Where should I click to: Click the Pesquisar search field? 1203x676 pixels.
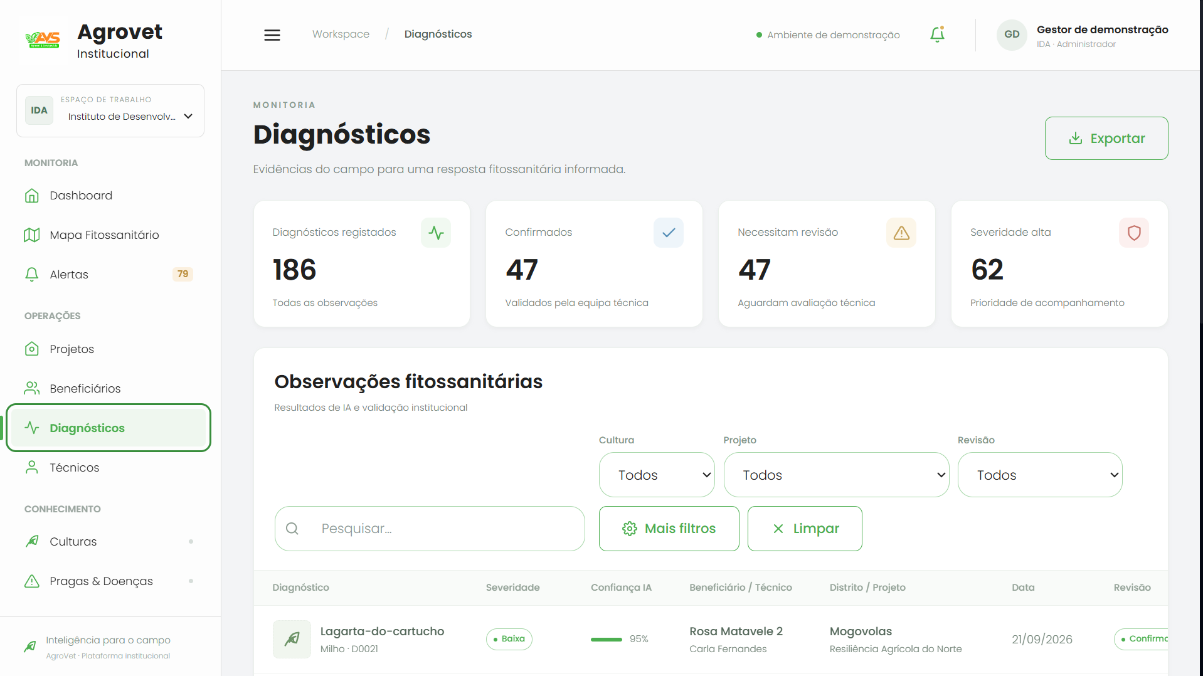tap(430, 529)
